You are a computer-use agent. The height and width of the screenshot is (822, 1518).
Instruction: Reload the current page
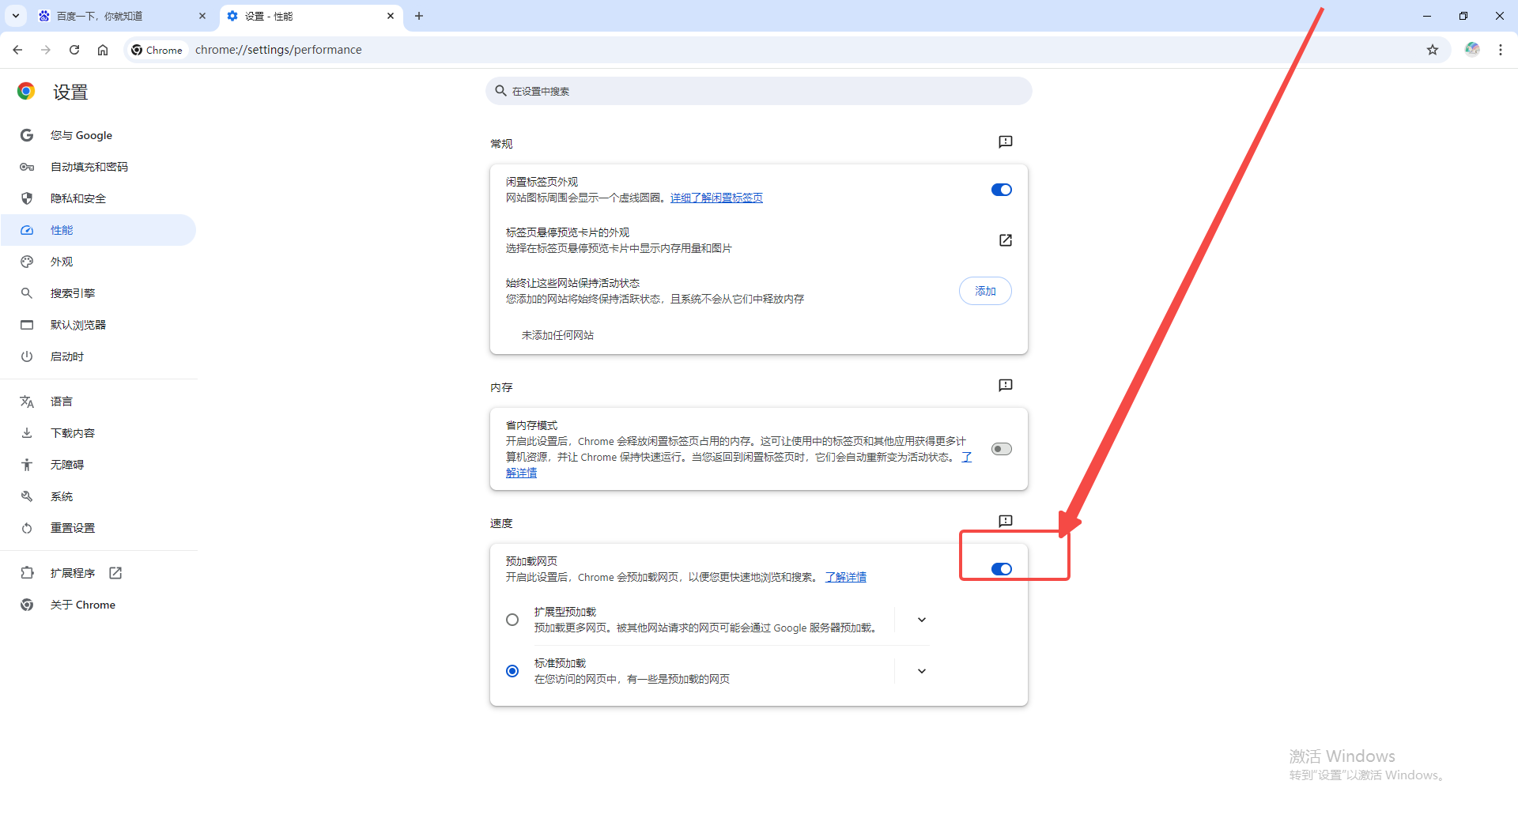click(74, 50)
